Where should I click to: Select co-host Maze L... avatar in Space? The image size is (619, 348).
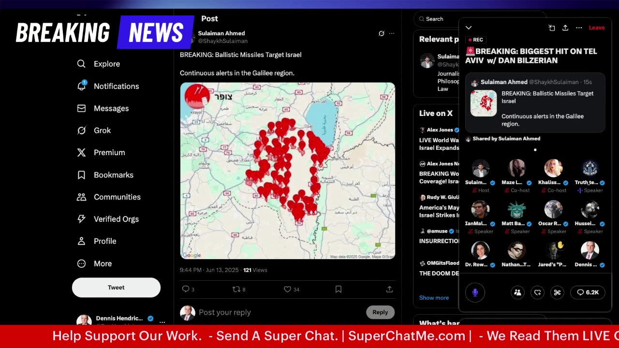517,169
